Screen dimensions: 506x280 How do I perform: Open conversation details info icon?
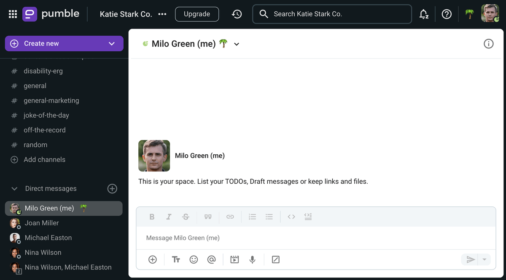pyautogui.click(x=488, y=44)
